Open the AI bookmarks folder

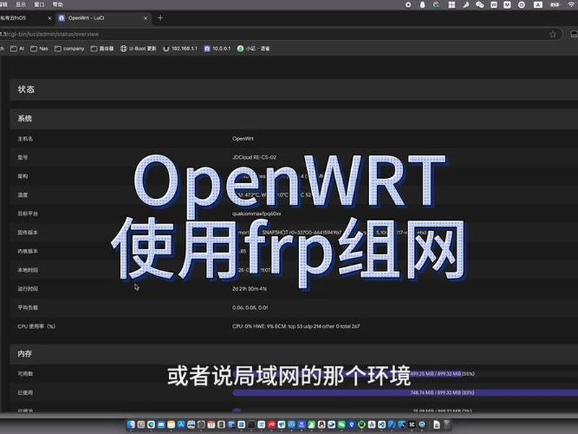click(x=17, y=48)
